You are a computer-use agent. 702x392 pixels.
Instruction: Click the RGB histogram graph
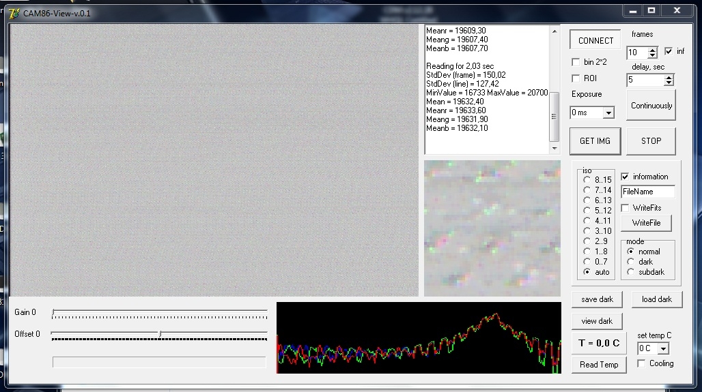419,337
